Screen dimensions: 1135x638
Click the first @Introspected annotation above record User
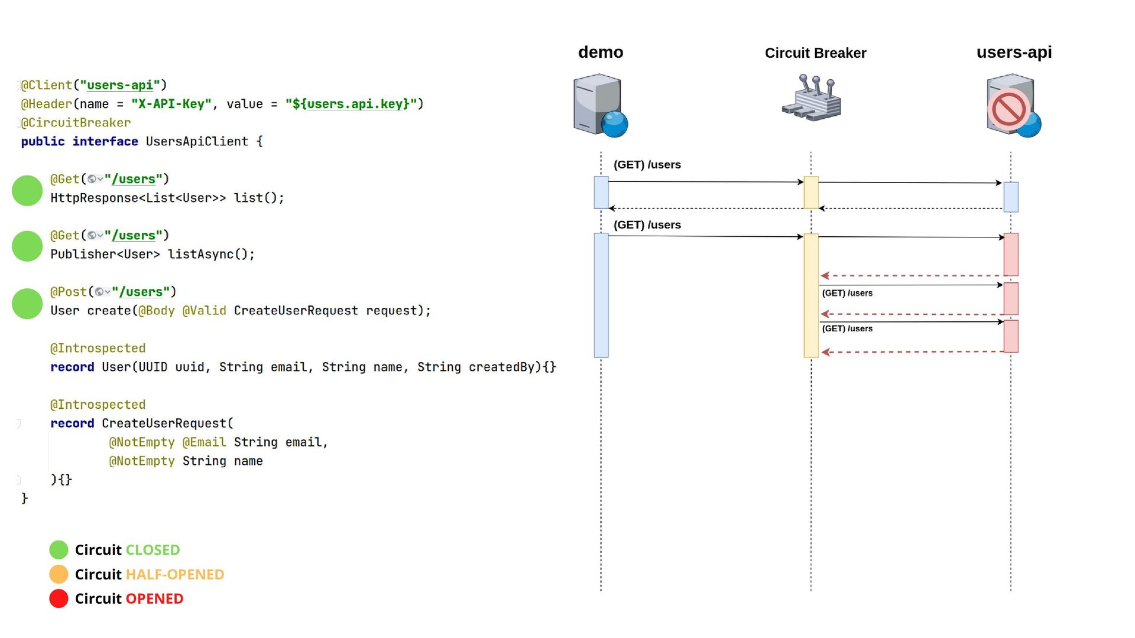point(98,349)
